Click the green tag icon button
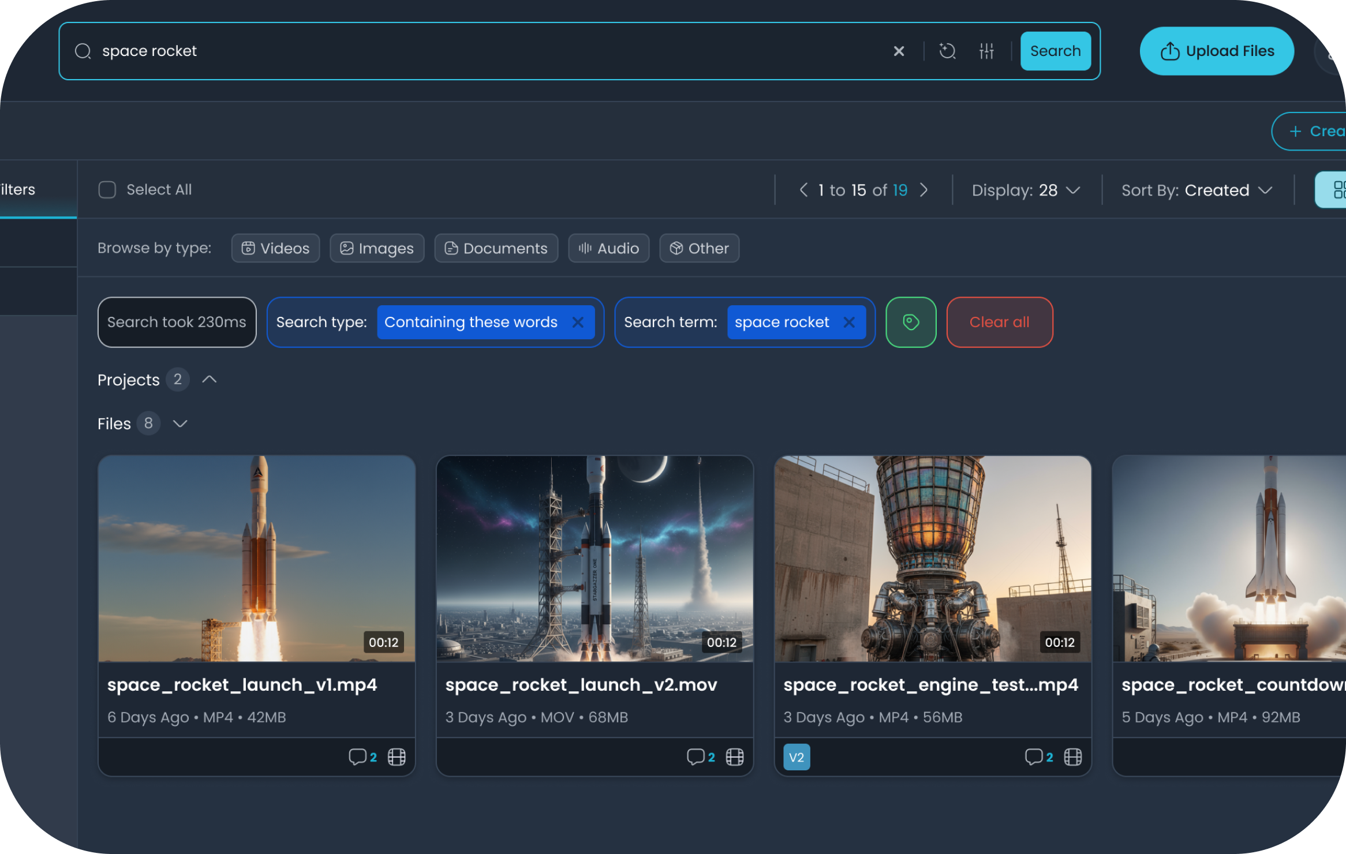The width and height of the screenshot is (1346, 854). coord(911,322)
